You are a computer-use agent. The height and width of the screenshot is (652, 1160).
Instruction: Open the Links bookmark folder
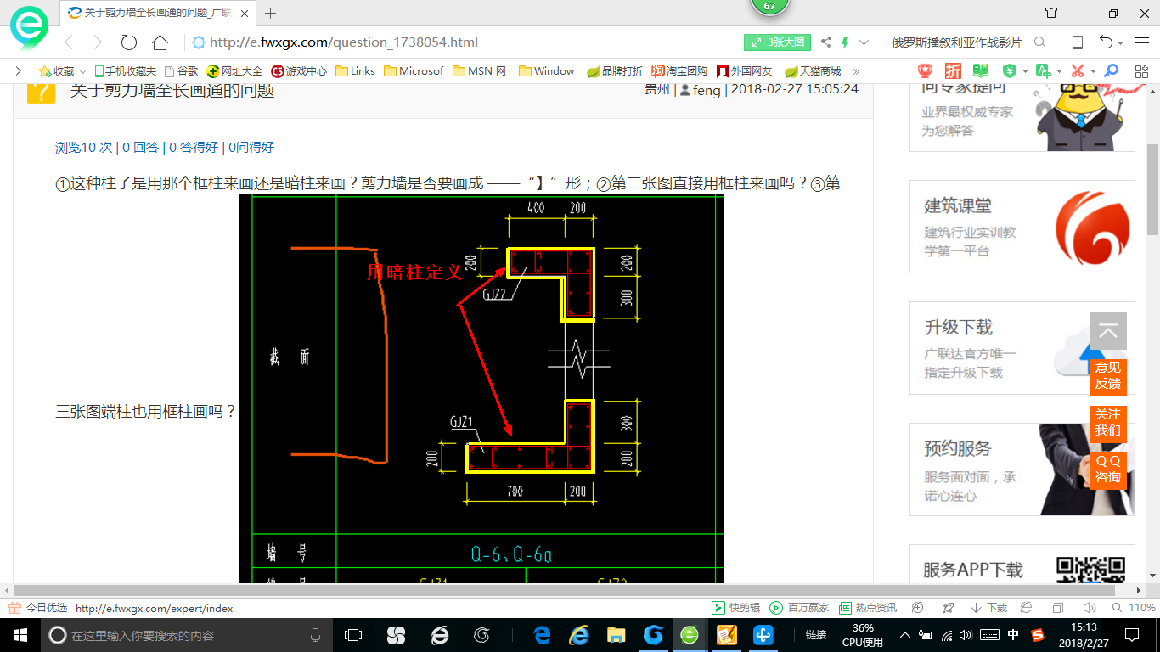click(356, 71)
